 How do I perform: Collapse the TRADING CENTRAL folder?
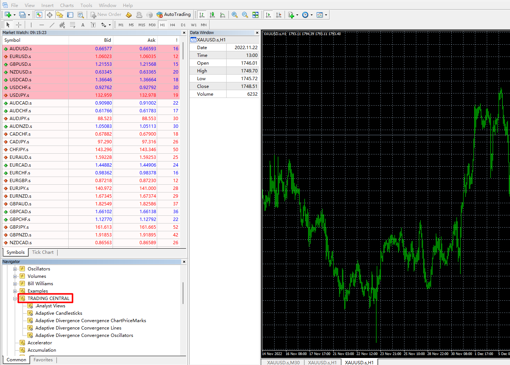pyautogui.click(x=15, y=299)
